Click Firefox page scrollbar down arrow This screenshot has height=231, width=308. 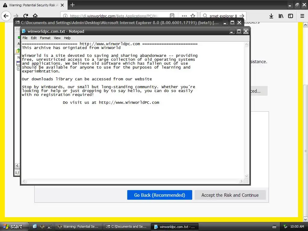click(x=306, y=219)
